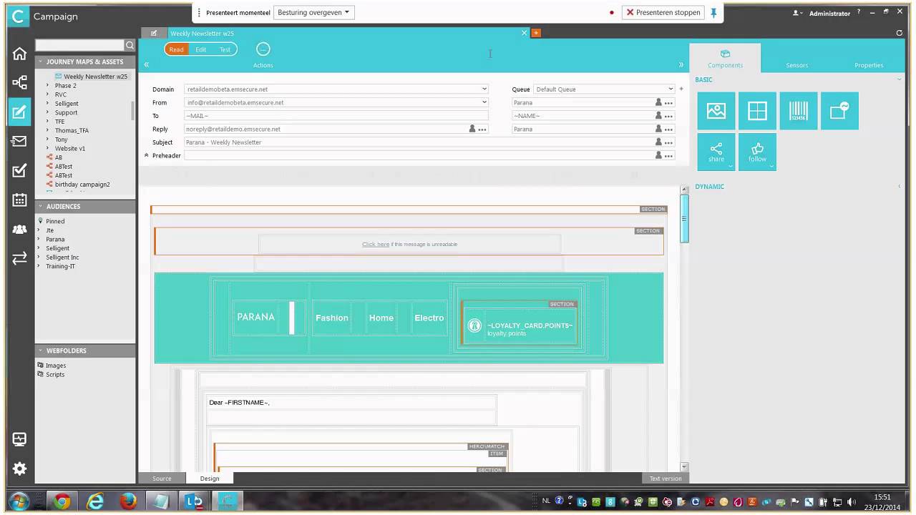Open the checkmark tasks icon in sidebar
Viewport: 916px width, 515px height.
pos(19,170)
